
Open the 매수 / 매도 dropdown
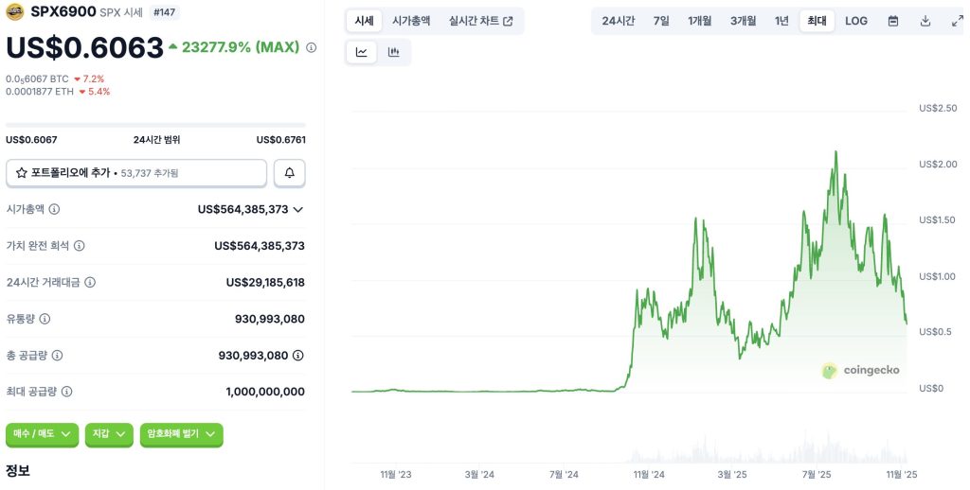(43, 434)
